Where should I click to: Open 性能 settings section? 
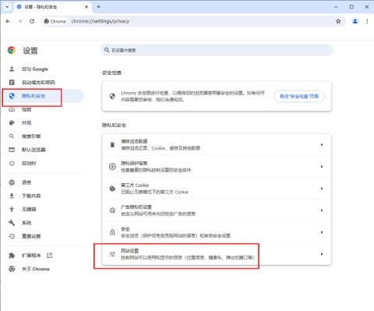[43, 109]
